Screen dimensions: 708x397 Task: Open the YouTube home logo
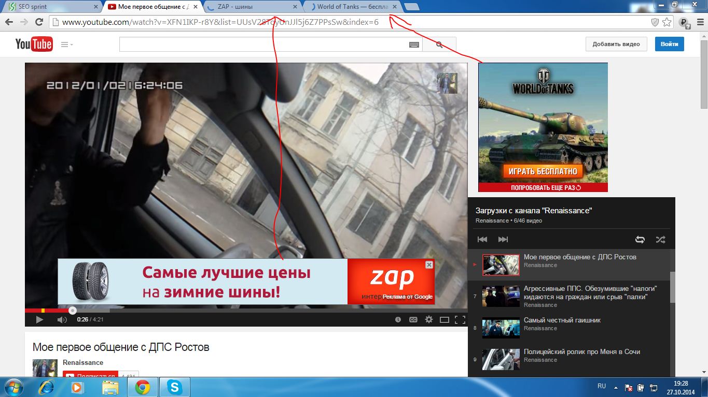(x=34, y=45)
